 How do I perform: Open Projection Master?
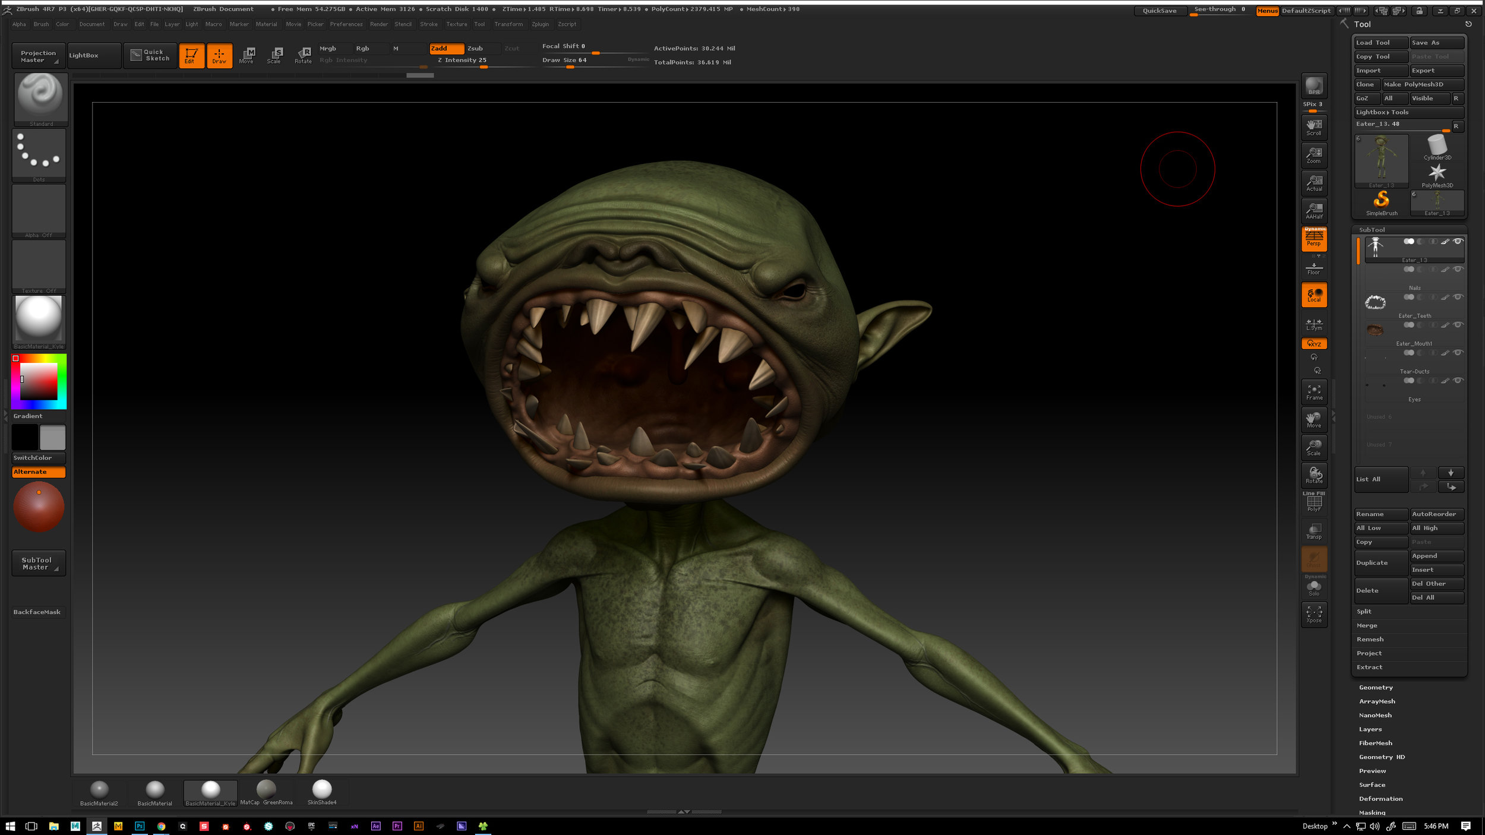pos(39,56)
